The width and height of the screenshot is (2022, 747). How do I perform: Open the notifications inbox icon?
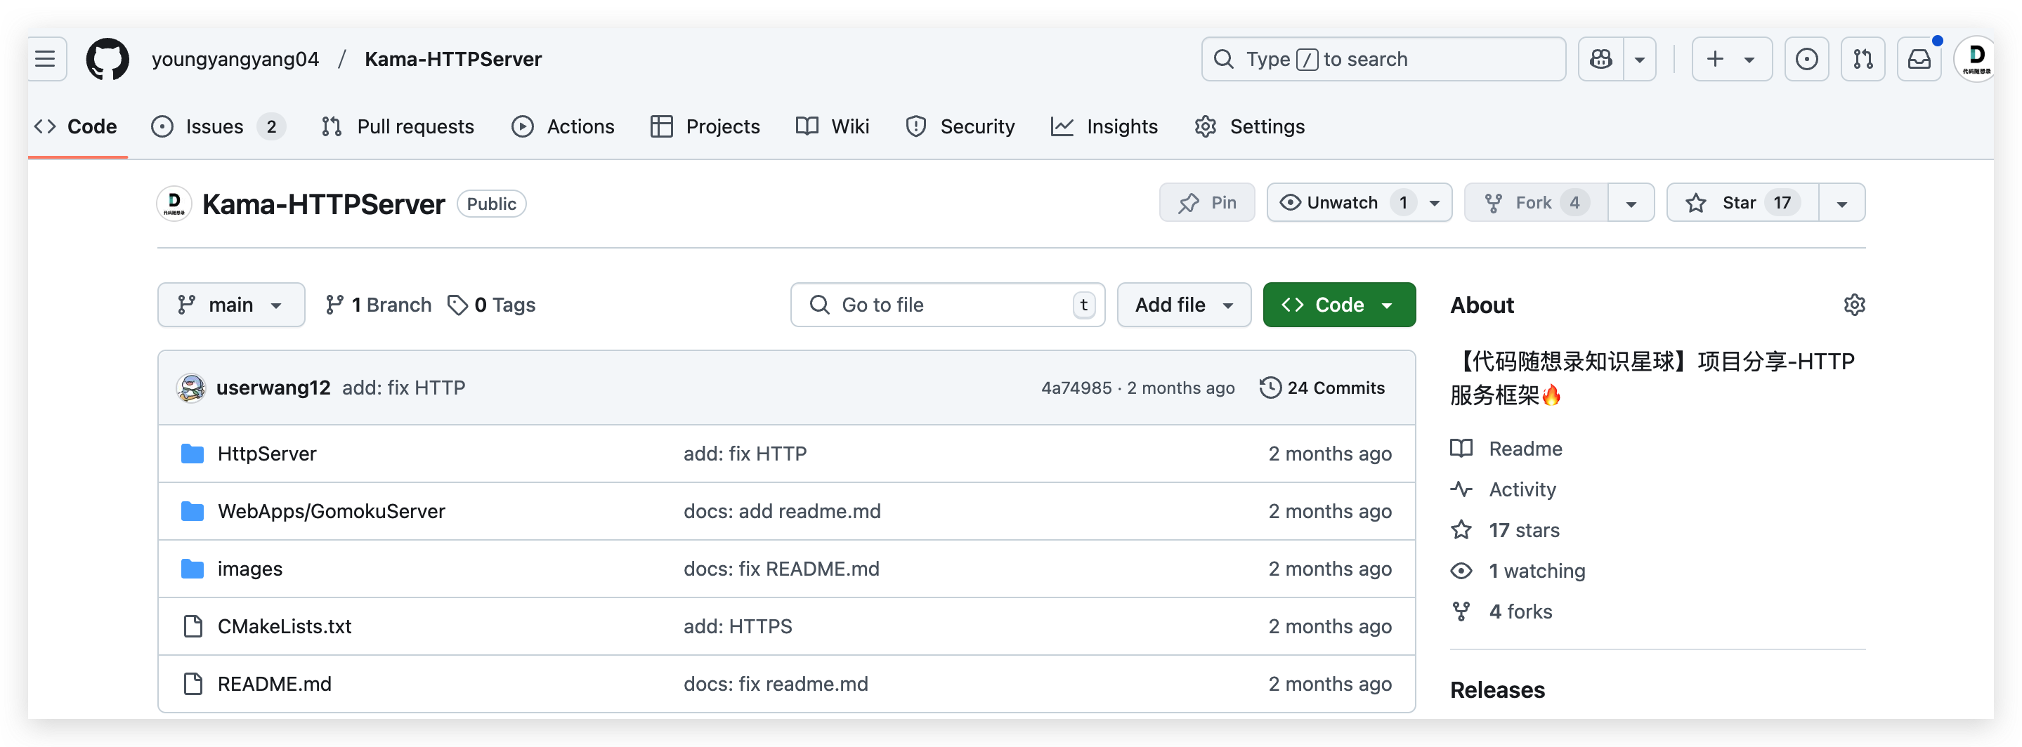pos(1919,59)
